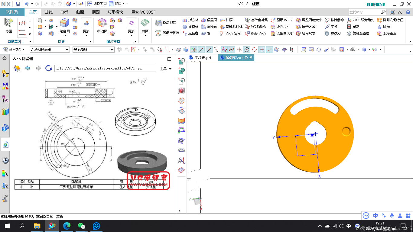413x232 pixels.
Task: Expand the 菜单(M) menu dropdown
Action: click(x=13, y=49)
